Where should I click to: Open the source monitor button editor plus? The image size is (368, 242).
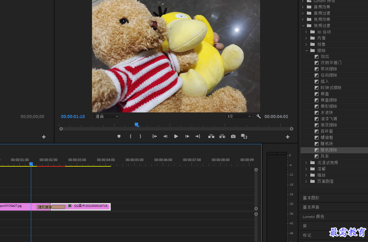[44, 137]
